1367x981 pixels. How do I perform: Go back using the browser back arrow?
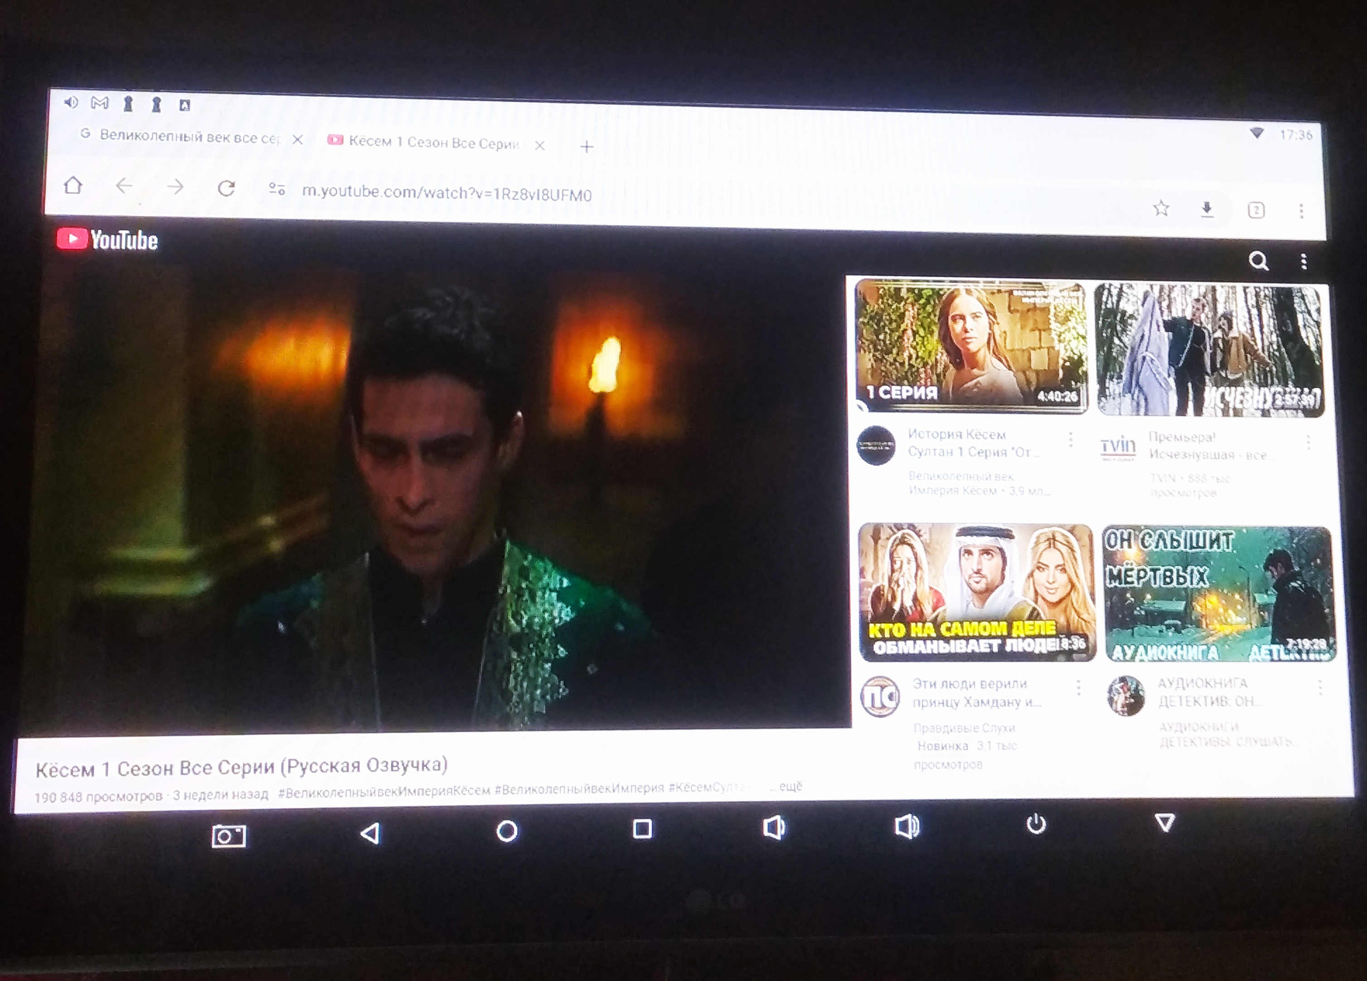[x=124, y=186]
